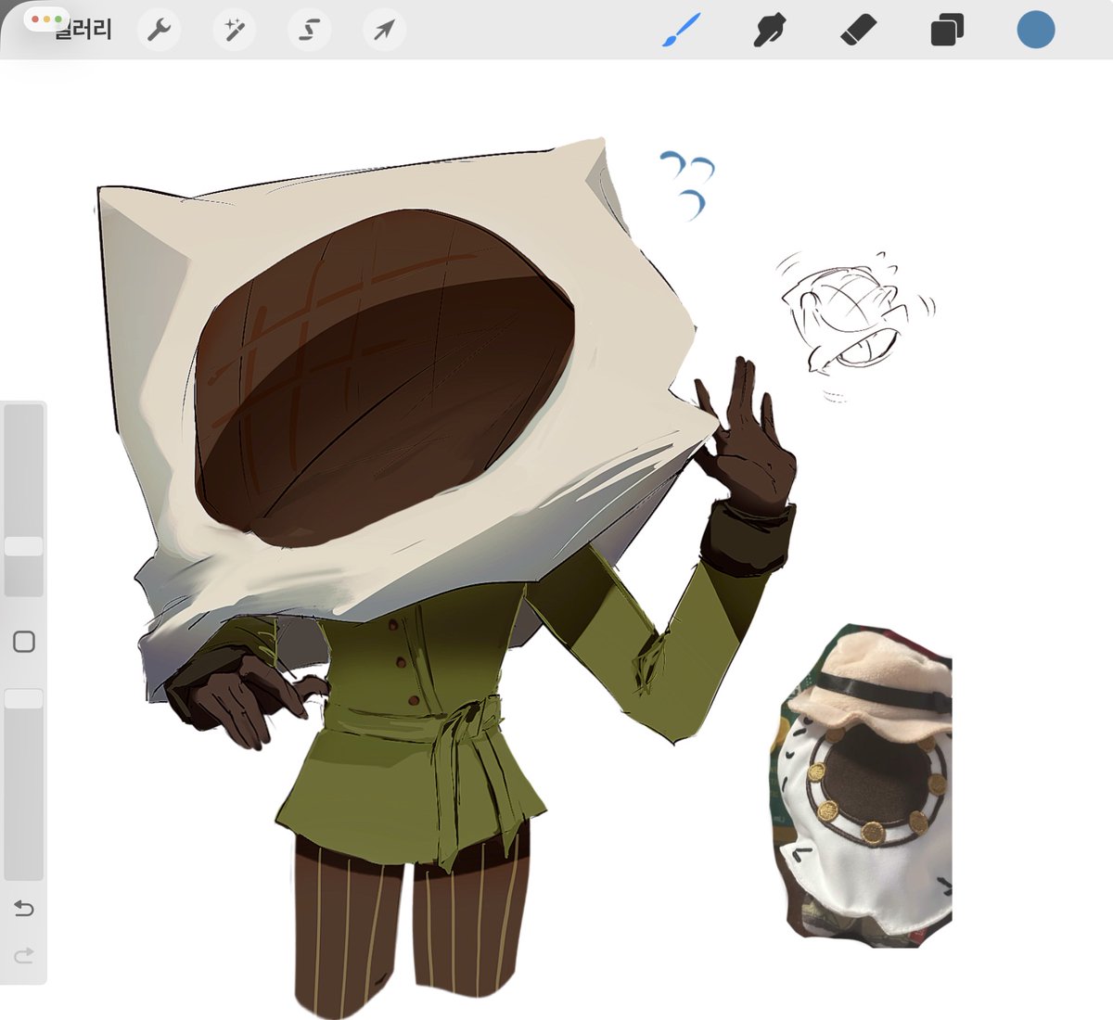Viewport: 1113px width, 1020px height.
Task: Activate the Selection S-ribbon tool
Action: coord(309,31)
